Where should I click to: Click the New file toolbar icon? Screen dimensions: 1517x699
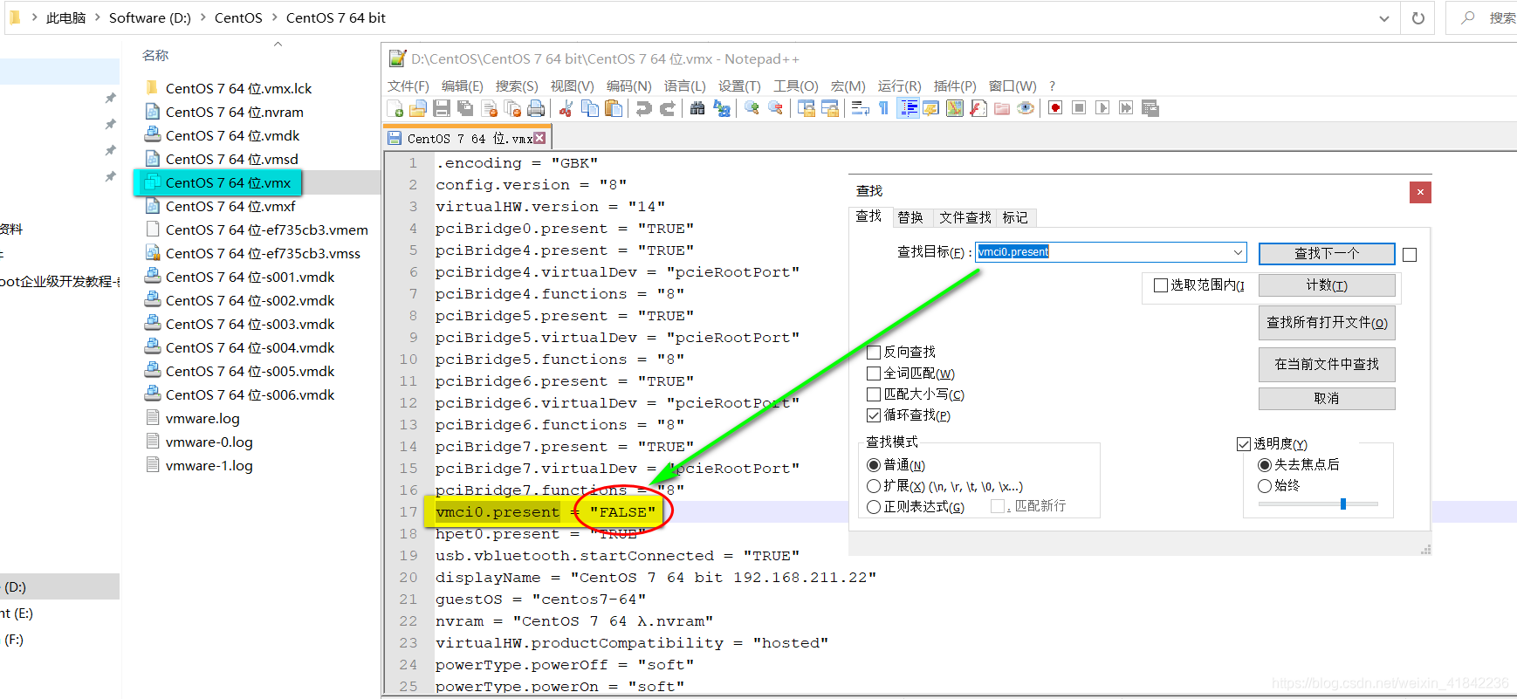pos(395,108)
